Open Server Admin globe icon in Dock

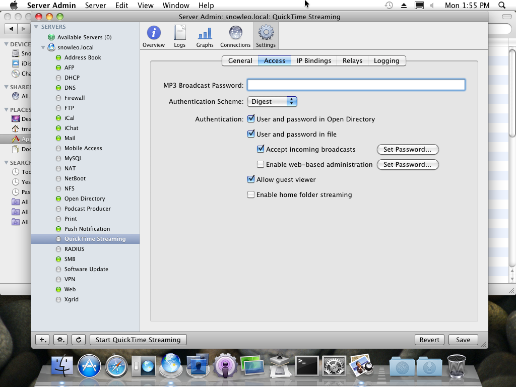[x=170, y=366]
